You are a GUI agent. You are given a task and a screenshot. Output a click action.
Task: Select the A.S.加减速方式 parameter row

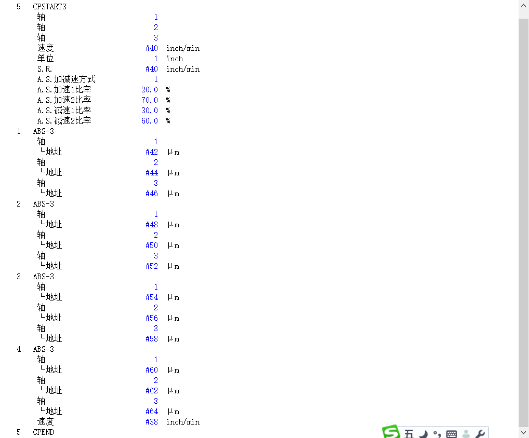66,79
